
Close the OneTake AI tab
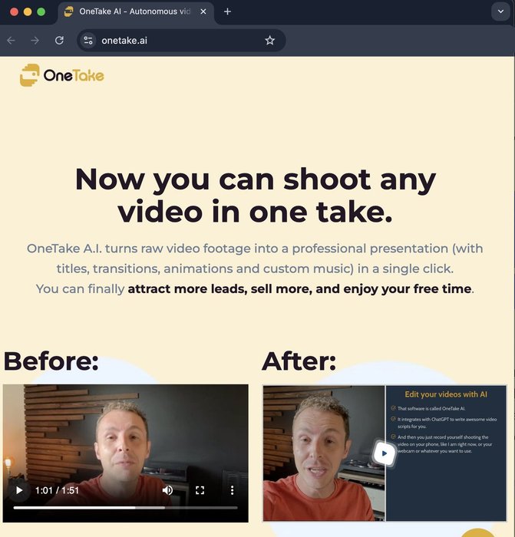[x=203, y=12]
